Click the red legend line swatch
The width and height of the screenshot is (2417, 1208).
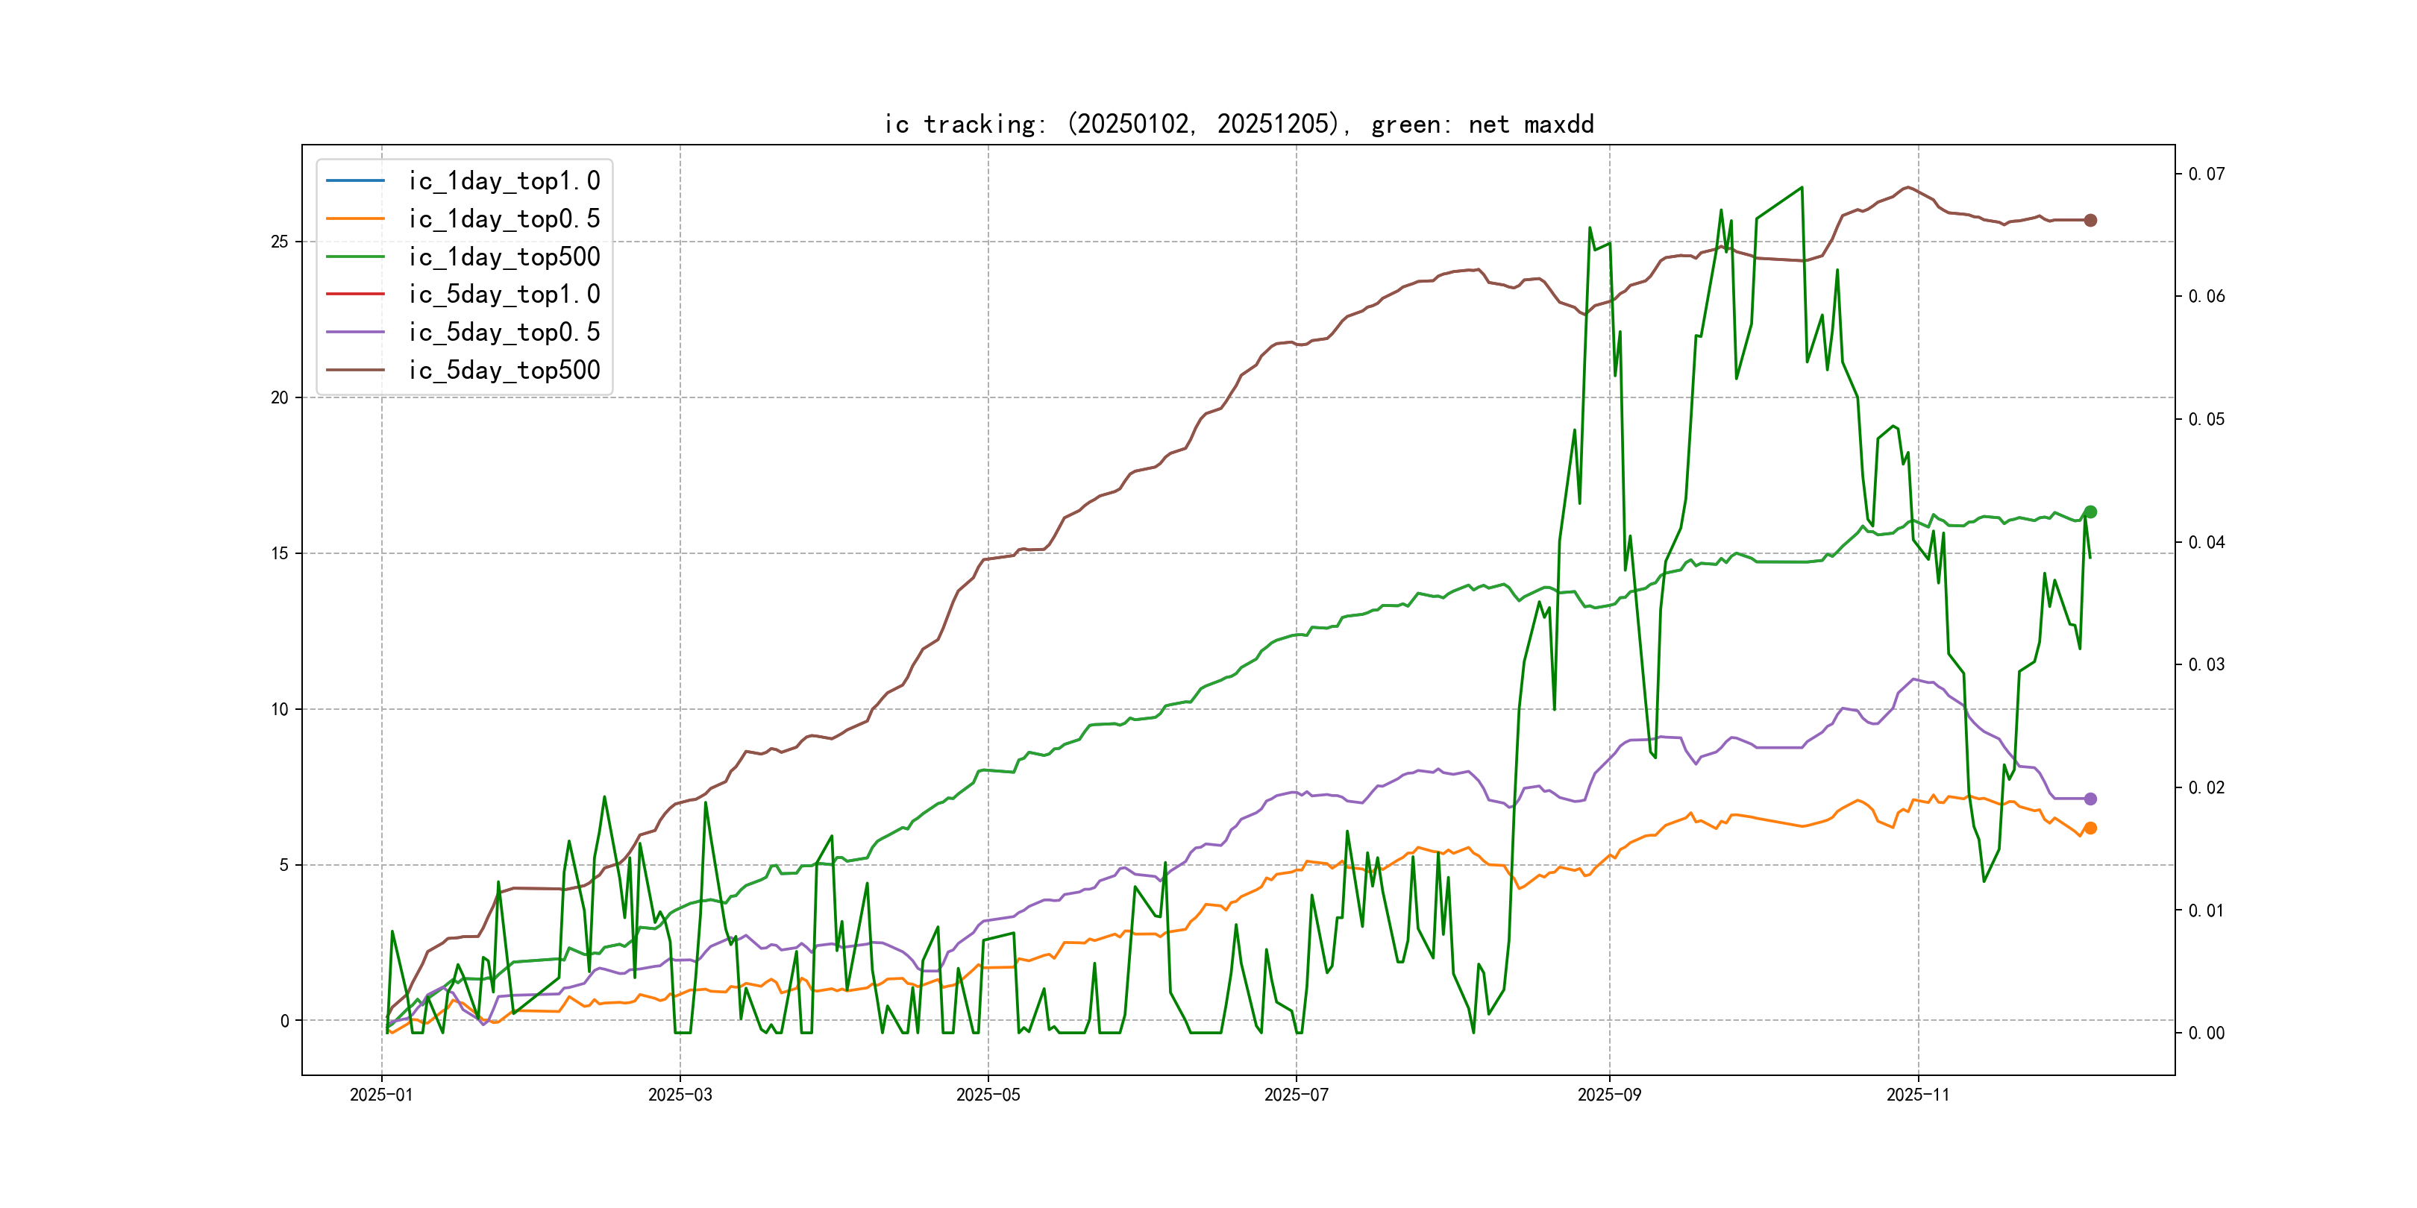(354, 294)
